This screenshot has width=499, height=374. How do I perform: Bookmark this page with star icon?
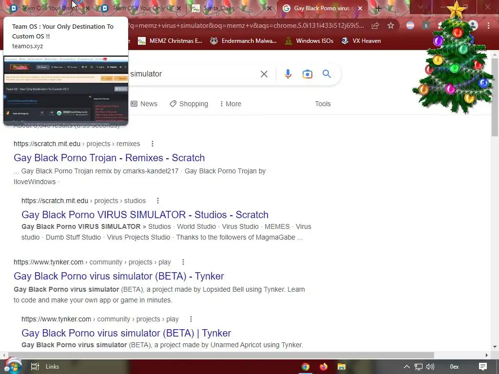pos(391,26)
